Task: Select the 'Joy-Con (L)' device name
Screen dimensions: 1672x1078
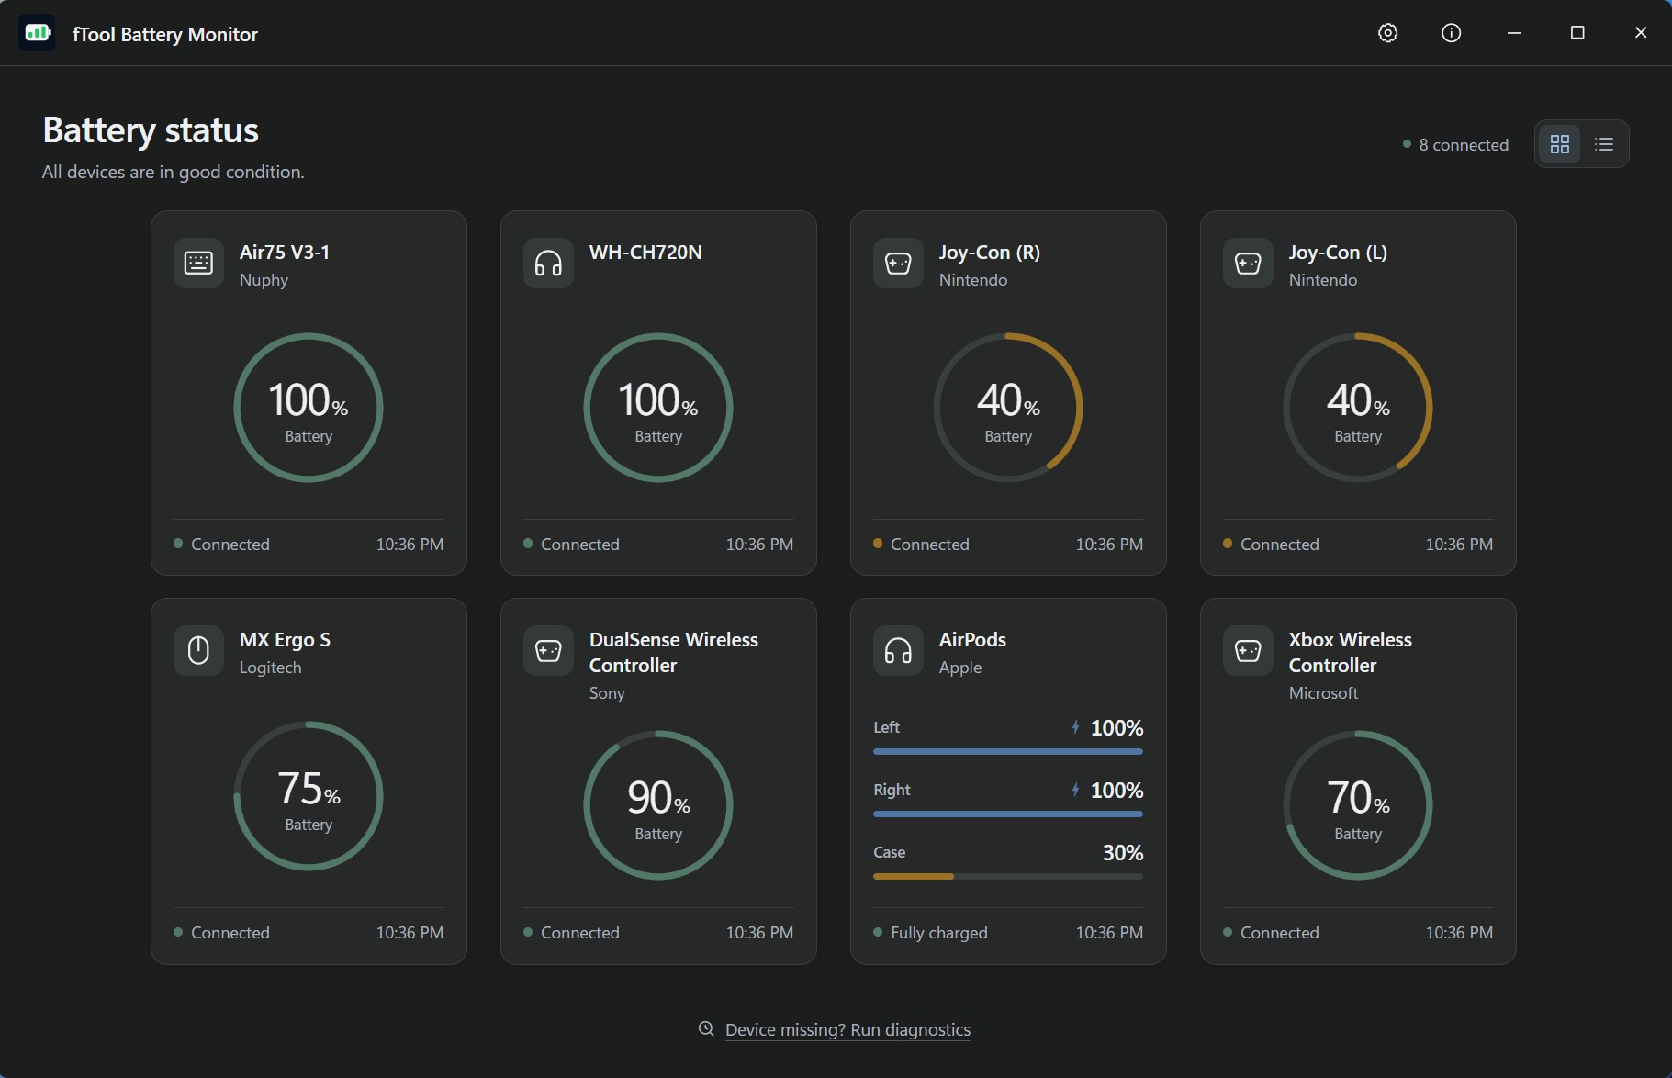Action: (x=1338, y=253)
